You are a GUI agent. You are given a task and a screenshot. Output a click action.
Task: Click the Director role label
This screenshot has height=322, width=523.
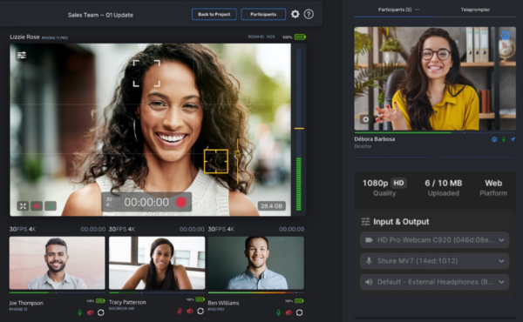[x=363, y=146]
